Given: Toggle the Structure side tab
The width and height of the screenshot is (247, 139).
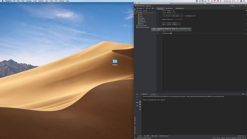Looking at the screenshot, I should click(x=135, y=120).
